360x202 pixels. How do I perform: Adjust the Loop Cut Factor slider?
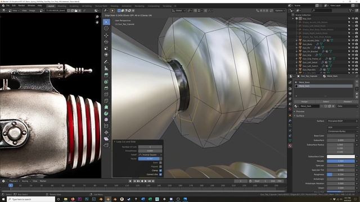click(x=150, y=159)
